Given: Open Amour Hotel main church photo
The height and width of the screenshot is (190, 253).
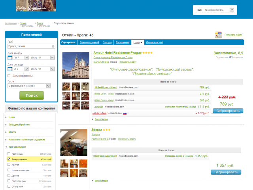Looking at the screenshot, I should pos(76,65).
